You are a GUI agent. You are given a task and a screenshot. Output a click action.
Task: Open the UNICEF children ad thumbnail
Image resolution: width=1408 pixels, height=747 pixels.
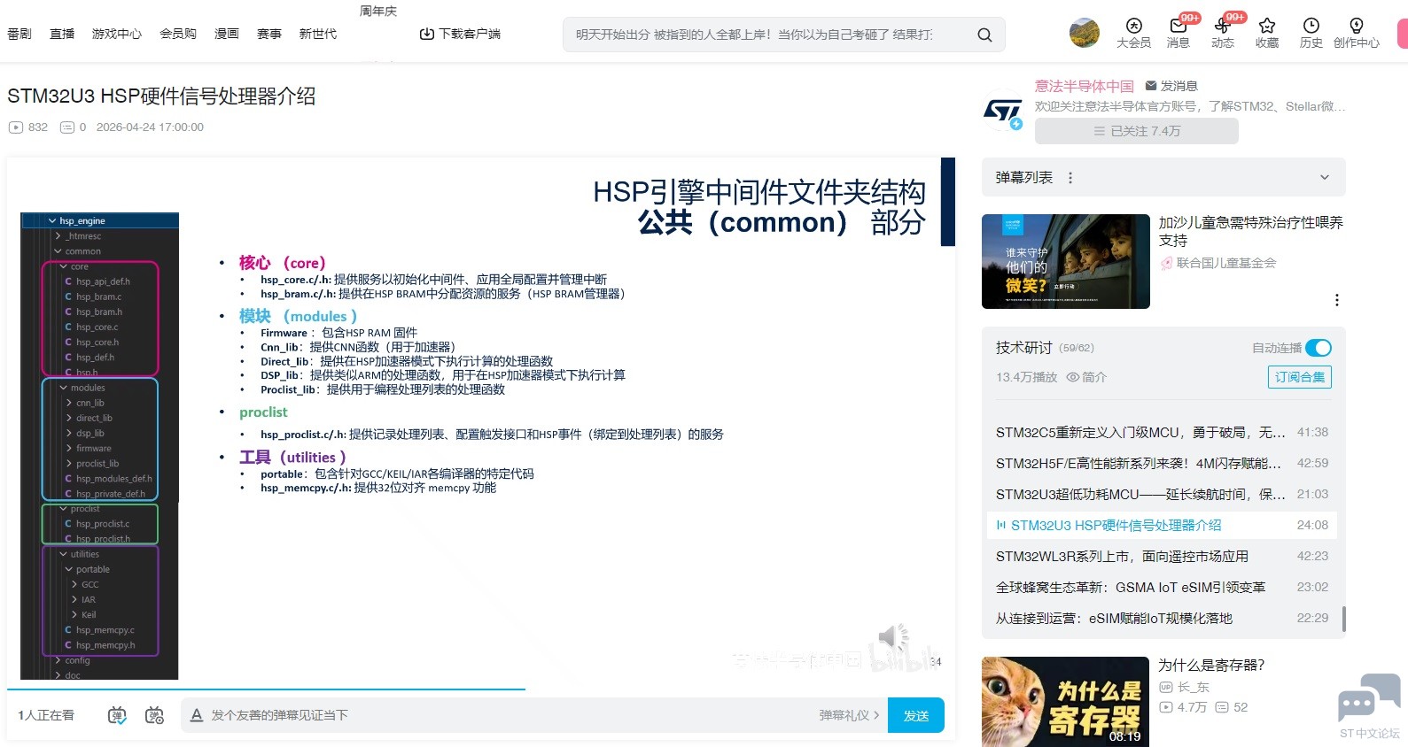(1066, 261)
